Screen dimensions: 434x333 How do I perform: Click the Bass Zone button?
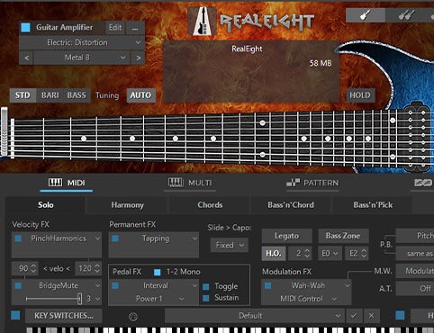[343, 236]
